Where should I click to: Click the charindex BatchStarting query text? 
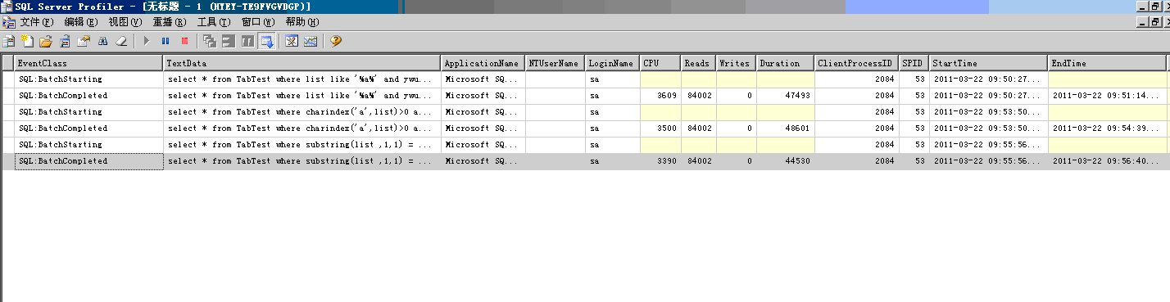pyautogui.click(x=299, y=112)
